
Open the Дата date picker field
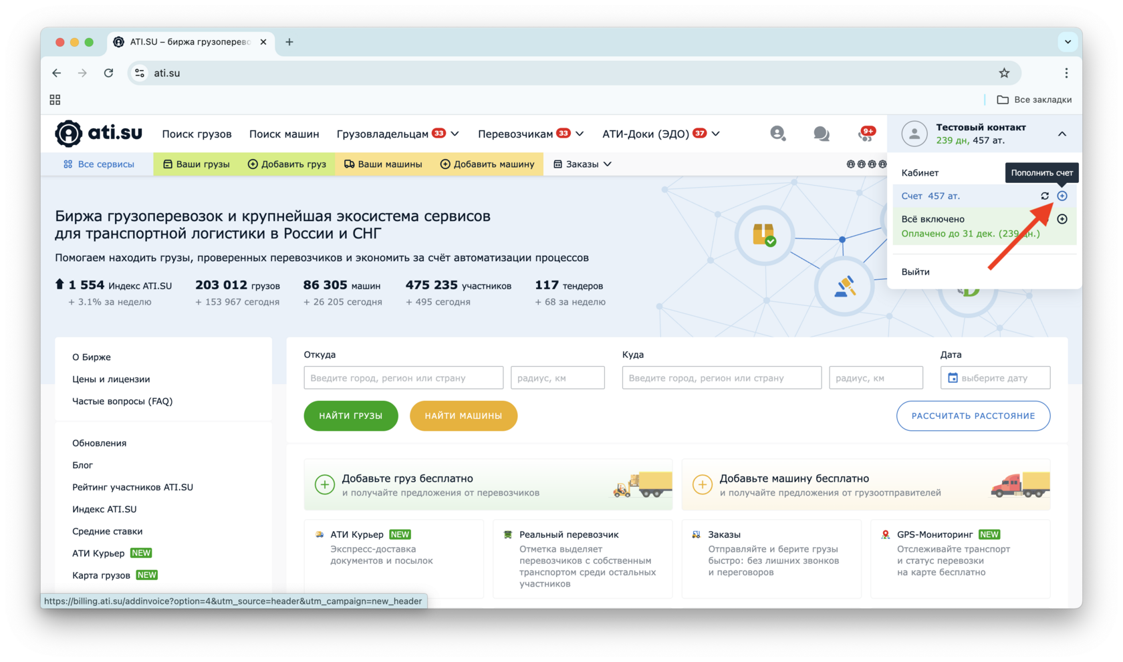click(x=995, y=378)
